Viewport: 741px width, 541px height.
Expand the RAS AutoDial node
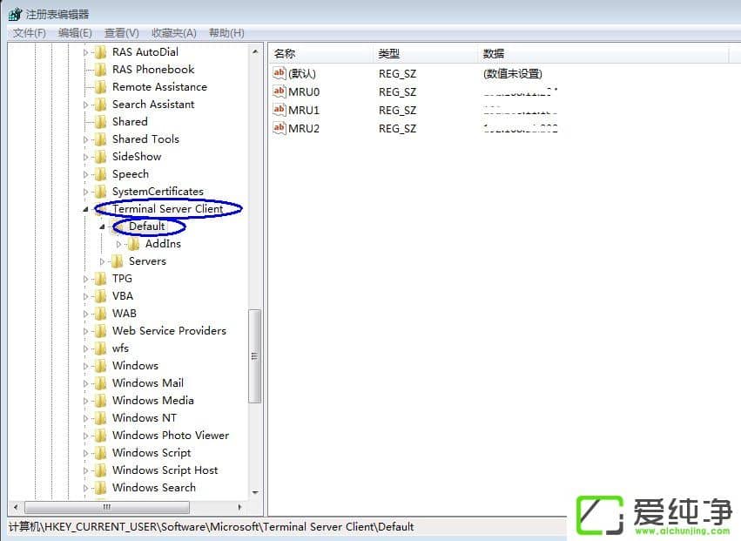[84, 51]
